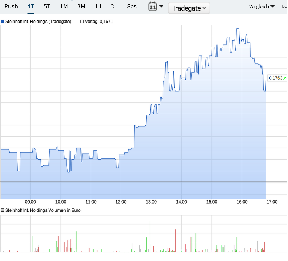Open the Ges. full history view
The width and height of the screenshot is (288, 261).
point(132,6)
